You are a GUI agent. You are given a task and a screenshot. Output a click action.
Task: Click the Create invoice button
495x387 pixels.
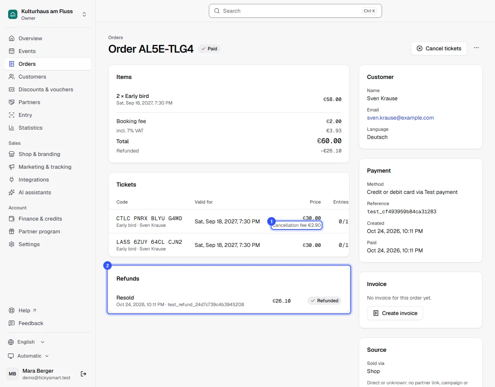(395, 313)
